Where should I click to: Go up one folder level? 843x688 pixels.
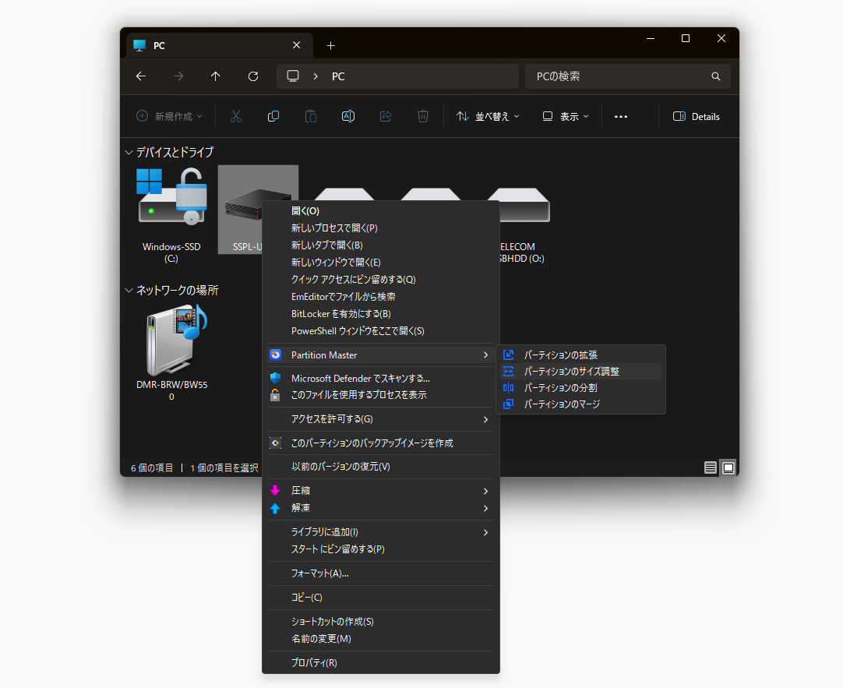point(216,76)
